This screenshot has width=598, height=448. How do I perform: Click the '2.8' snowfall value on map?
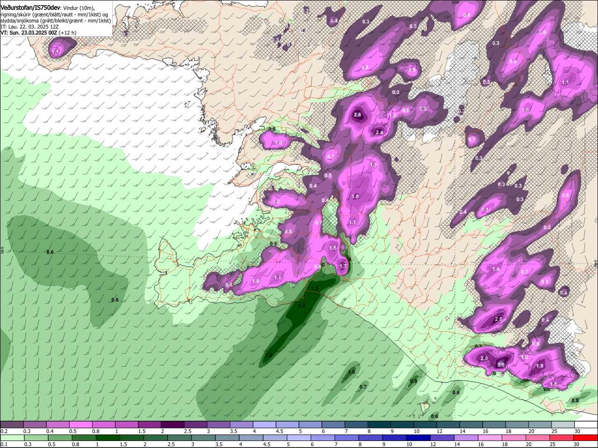[x=358, y=115]
